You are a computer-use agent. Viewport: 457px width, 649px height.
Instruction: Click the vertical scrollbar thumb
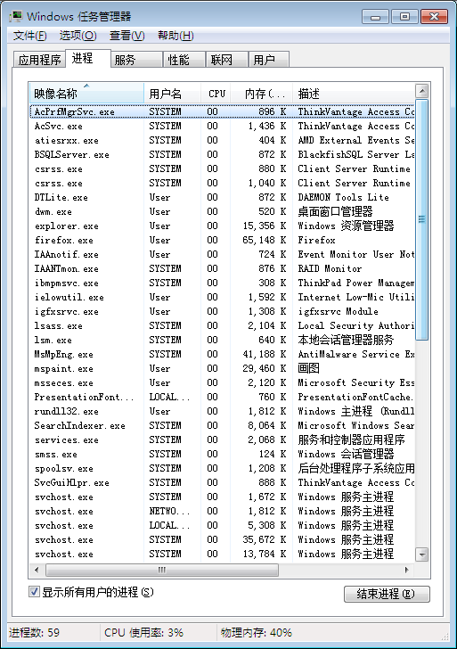(x=421, y=219)
